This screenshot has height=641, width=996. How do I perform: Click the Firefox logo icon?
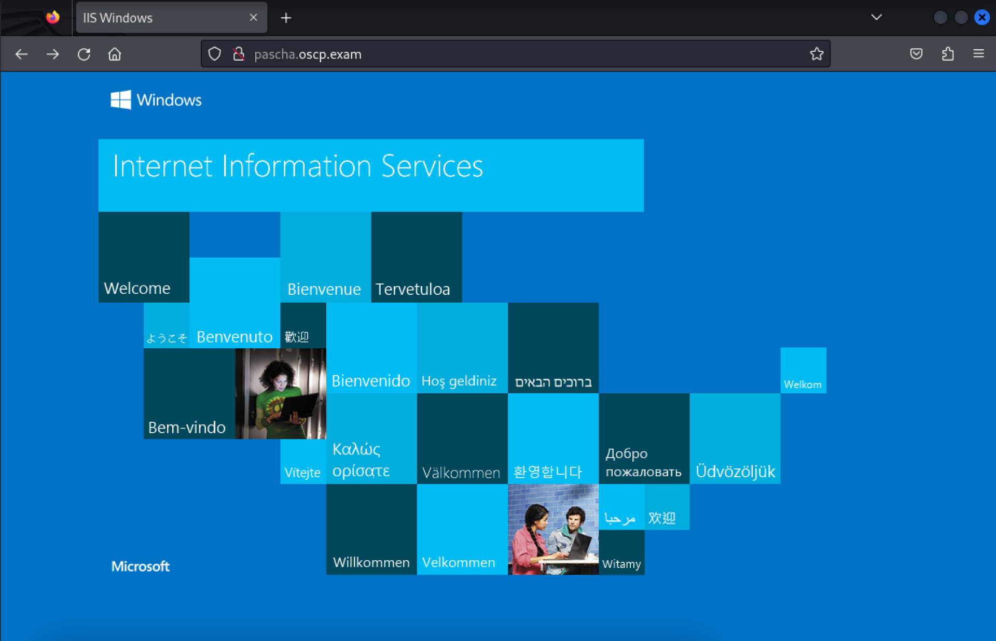[52, 18]
